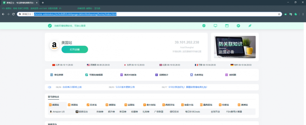306x125 pixels.
Task: Select the ES 西班牙站 tab
Action: coord(168,105)
